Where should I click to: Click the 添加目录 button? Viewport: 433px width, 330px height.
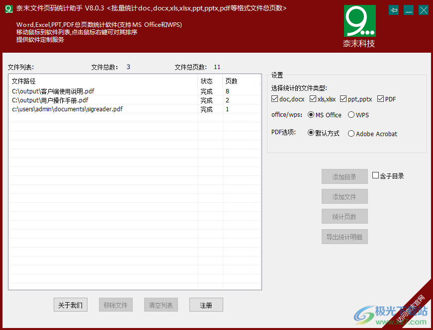[x=345, y=176]
